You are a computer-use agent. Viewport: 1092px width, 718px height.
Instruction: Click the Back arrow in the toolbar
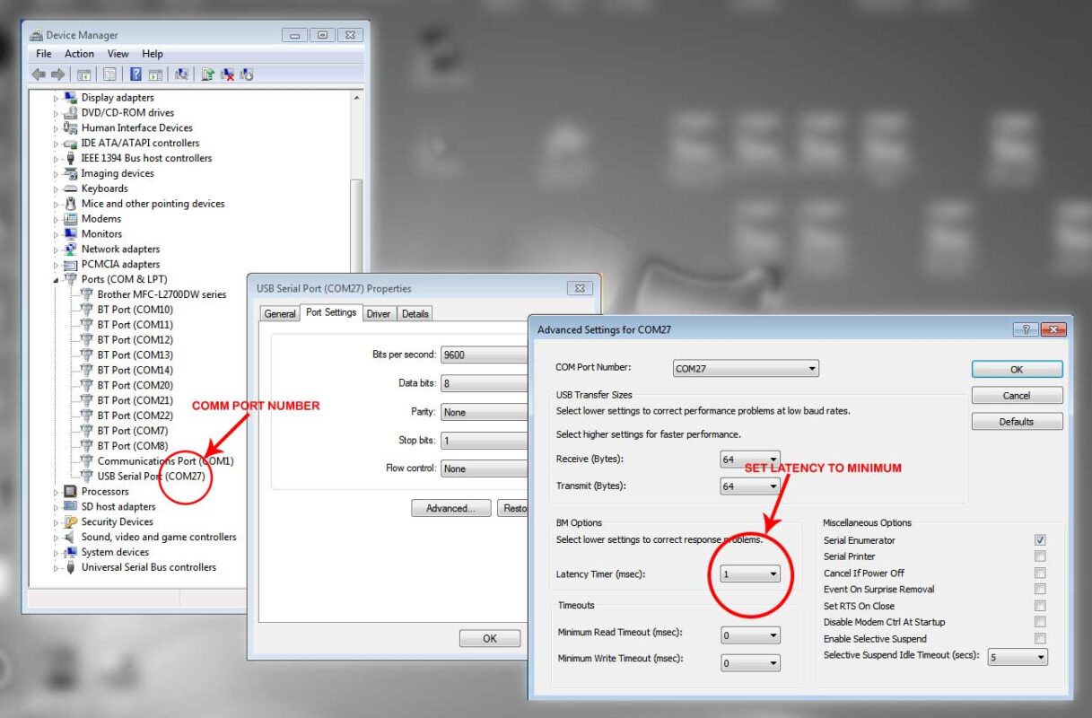[39, 74]
